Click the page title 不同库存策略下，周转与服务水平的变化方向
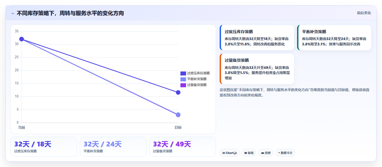 tap(70, 13)
